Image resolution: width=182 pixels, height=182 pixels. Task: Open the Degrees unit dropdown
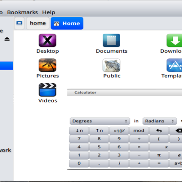[x=100, y=121]
